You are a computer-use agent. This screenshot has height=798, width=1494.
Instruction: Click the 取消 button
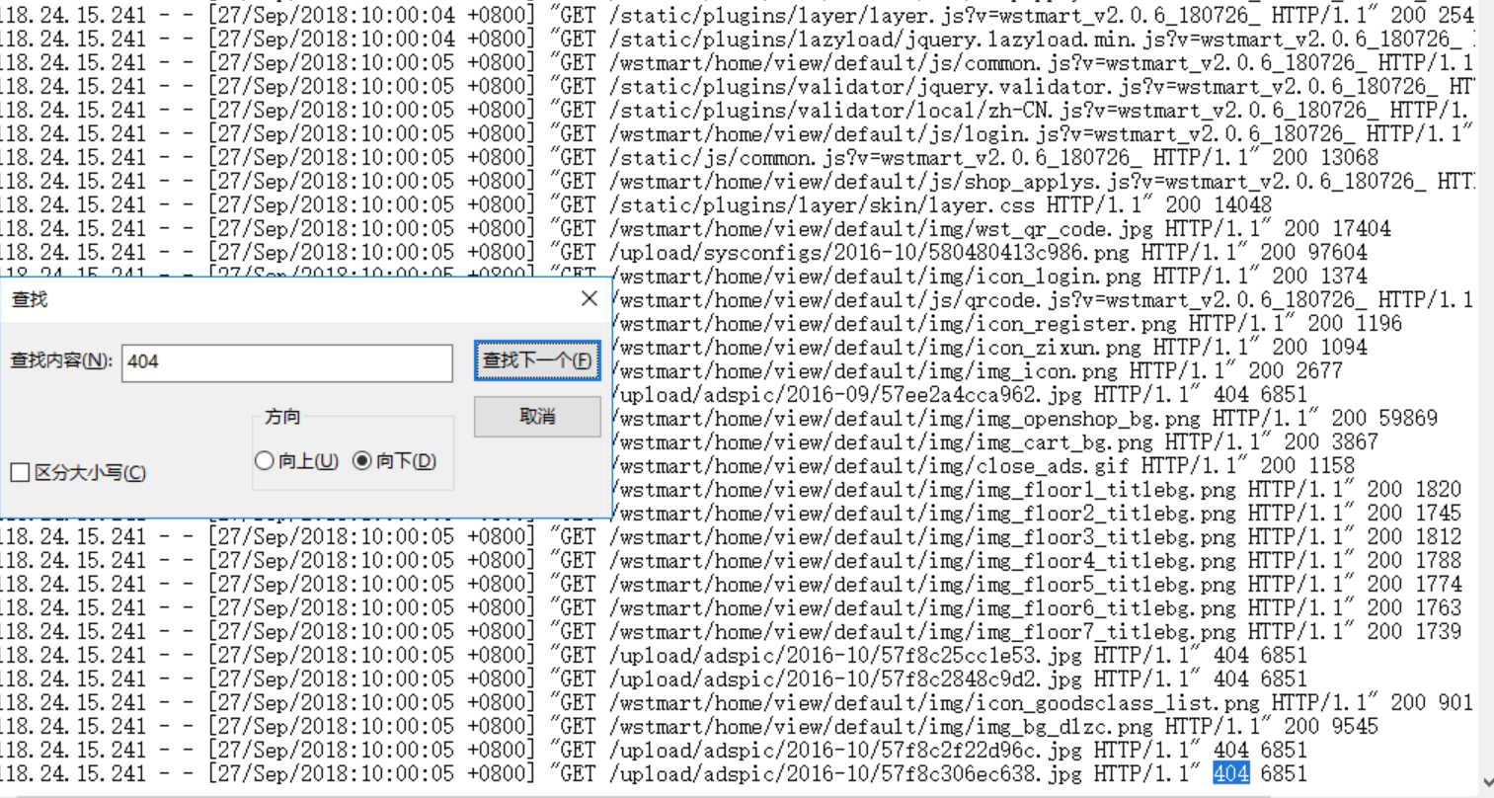coord(537,417)
